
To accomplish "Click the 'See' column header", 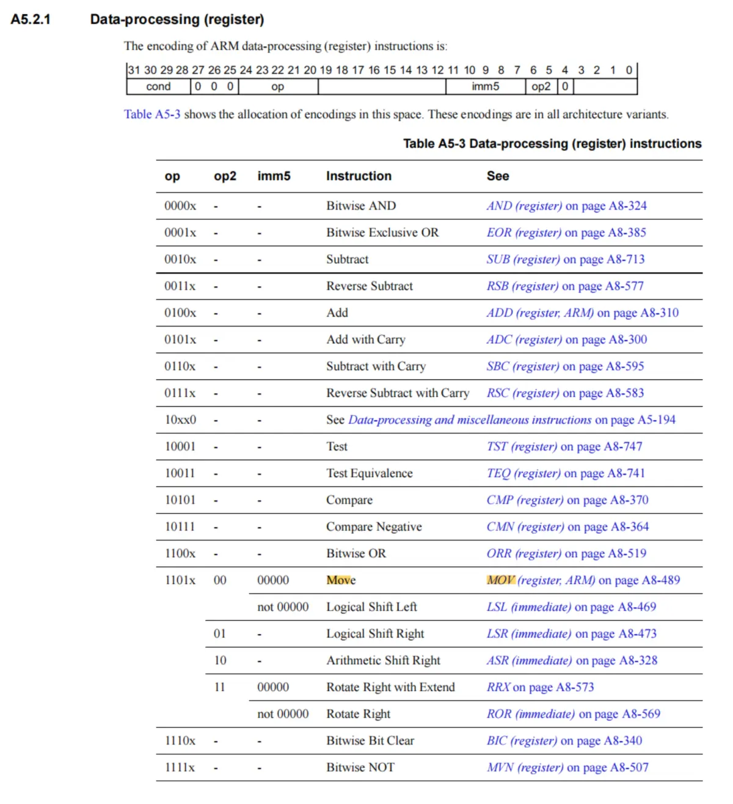I will [x=498, y=177].
